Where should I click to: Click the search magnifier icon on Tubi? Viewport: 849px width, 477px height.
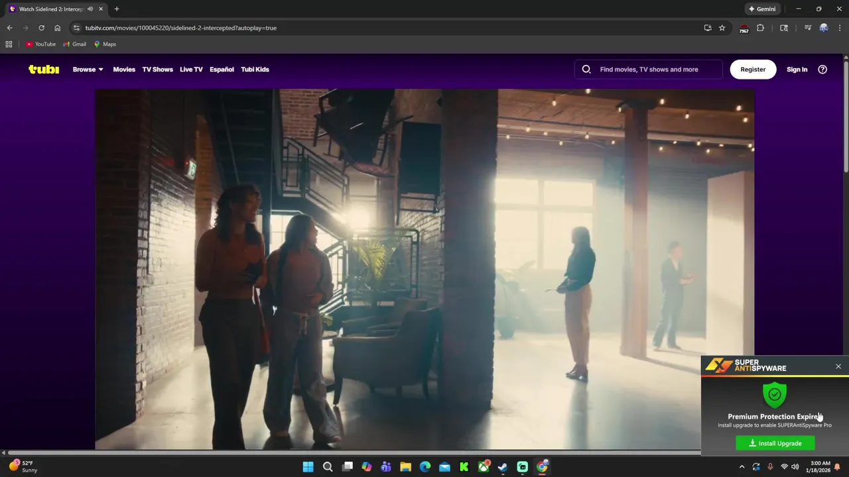tap(586, 69)
